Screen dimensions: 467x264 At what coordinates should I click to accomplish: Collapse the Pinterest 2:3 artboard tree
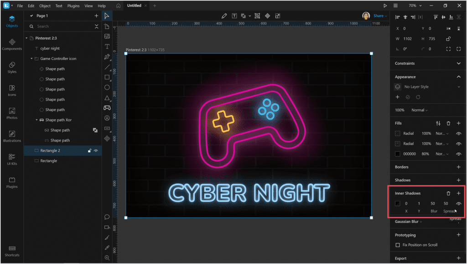(26, 38)
